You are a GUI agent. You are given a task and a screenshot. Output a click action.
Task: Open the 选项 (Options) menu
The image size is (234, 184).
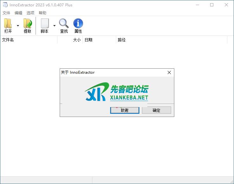30,13
